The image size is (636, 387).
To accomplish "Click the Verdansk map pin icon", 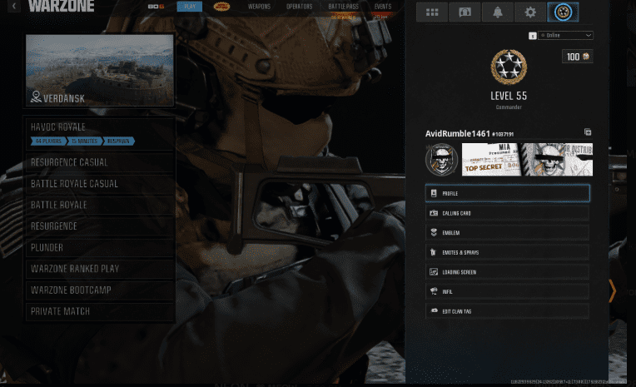I will tap(36, 97).
